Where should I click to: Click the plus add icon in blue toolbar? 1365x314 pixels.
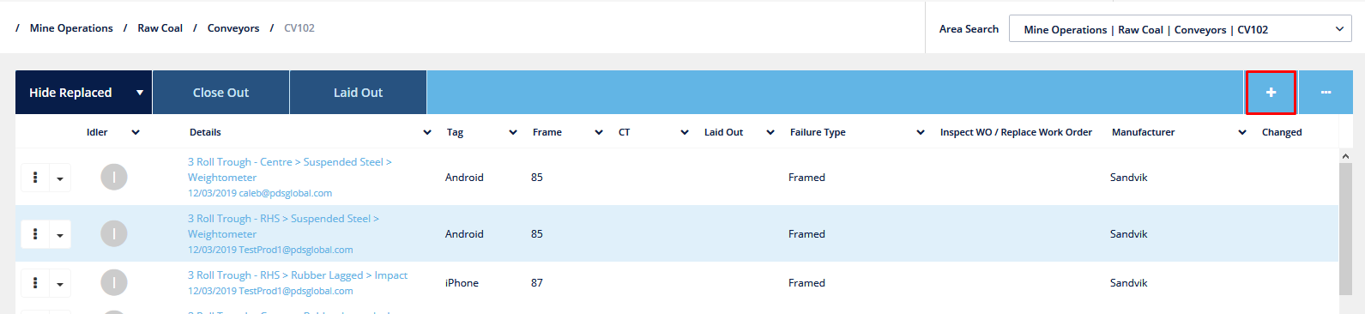coord(1271,93)
